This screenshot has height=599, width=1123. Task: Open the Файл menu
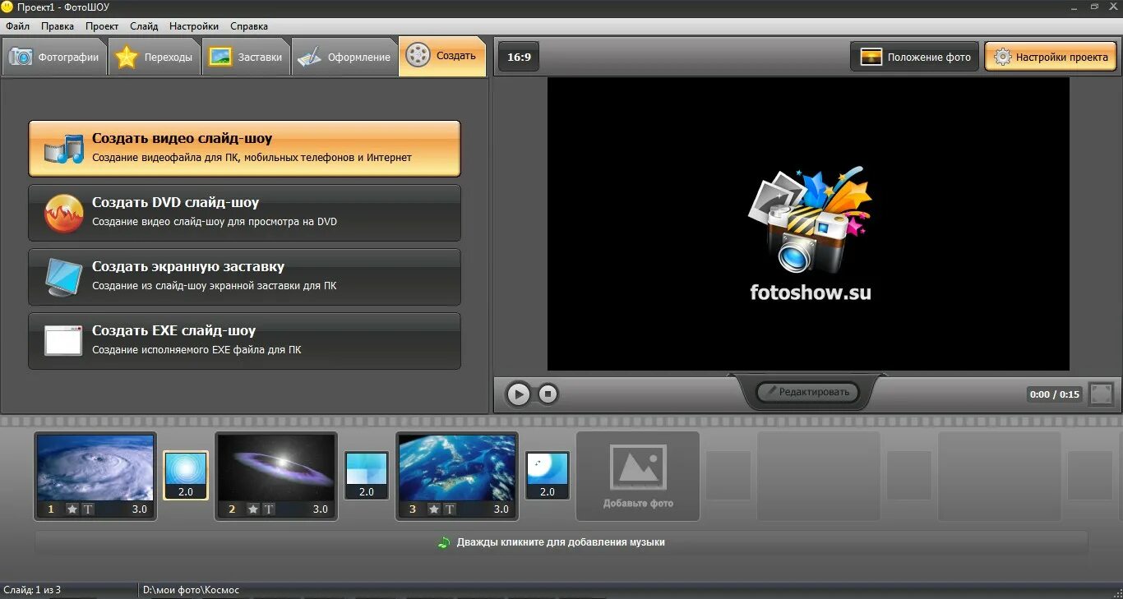(x=17, y=26)
